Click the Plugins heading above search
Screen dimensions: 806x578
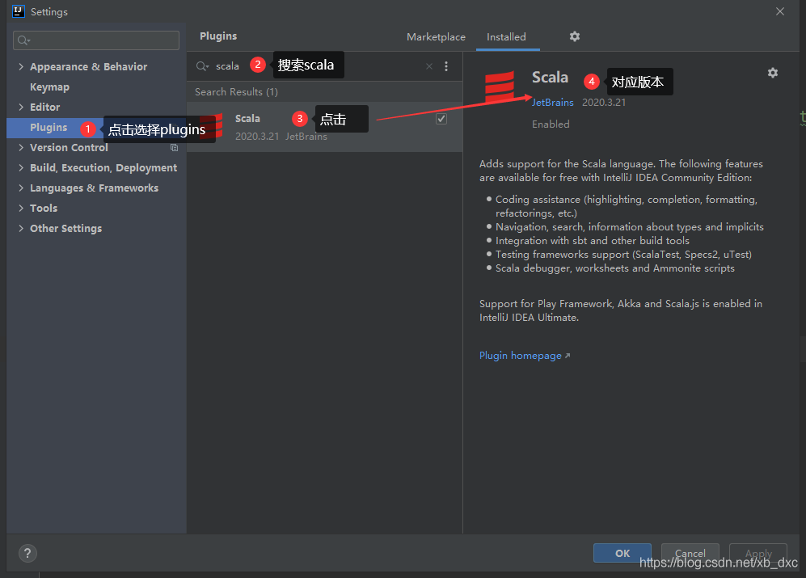(x=218, y=36)
